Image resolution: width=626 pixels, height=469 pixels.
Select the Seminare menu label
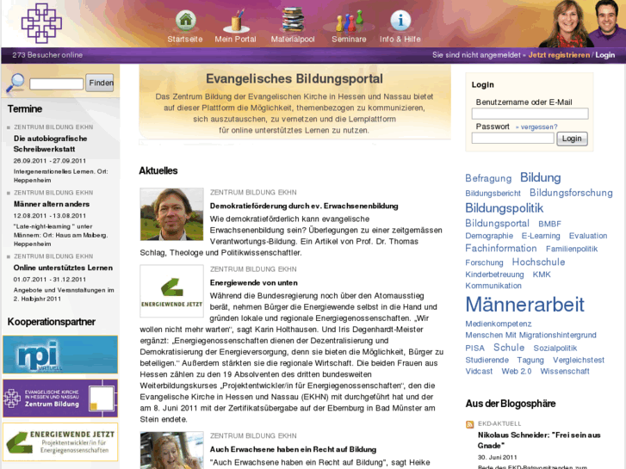[349, 39]
